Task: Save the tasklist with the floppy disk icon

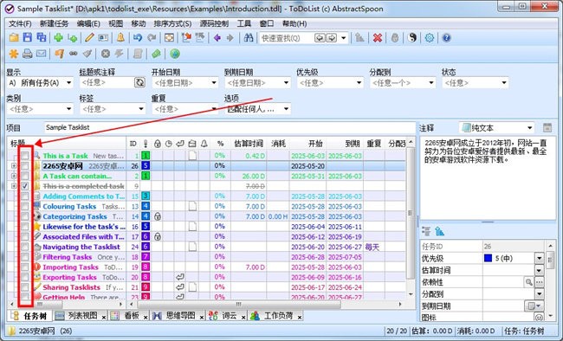Action: coord(28,38)
